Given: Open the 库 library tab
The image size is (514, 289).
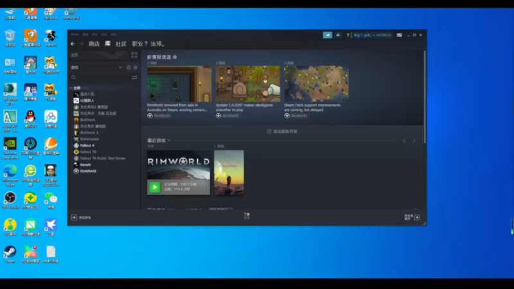Looking at the screenshot, I should point(107,44).
